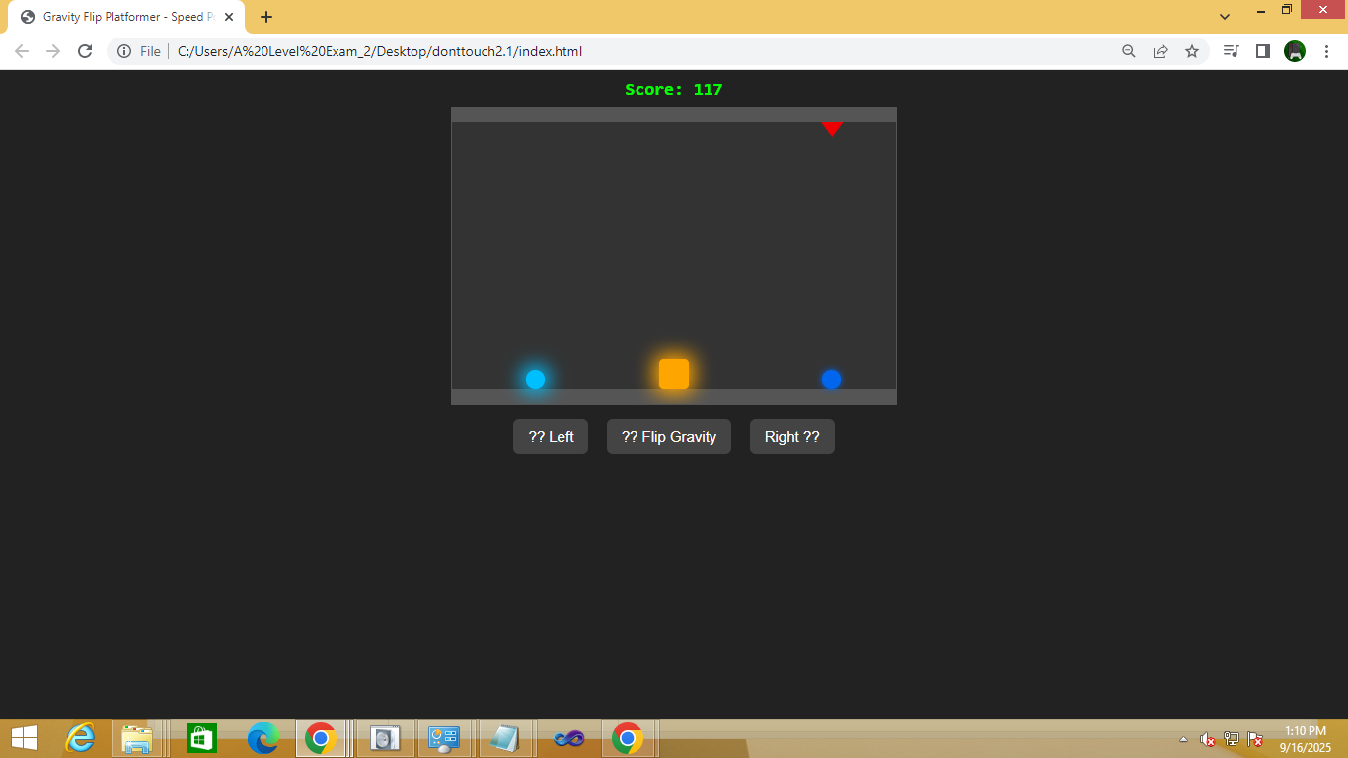
Task: Reload the game page
Action: coord(85,51)
